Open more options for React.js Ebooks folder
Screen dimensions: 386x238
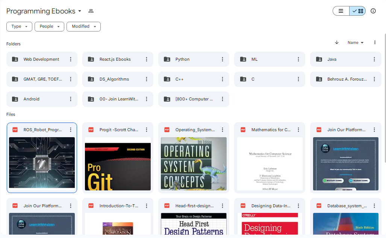(x=147, y=59)
